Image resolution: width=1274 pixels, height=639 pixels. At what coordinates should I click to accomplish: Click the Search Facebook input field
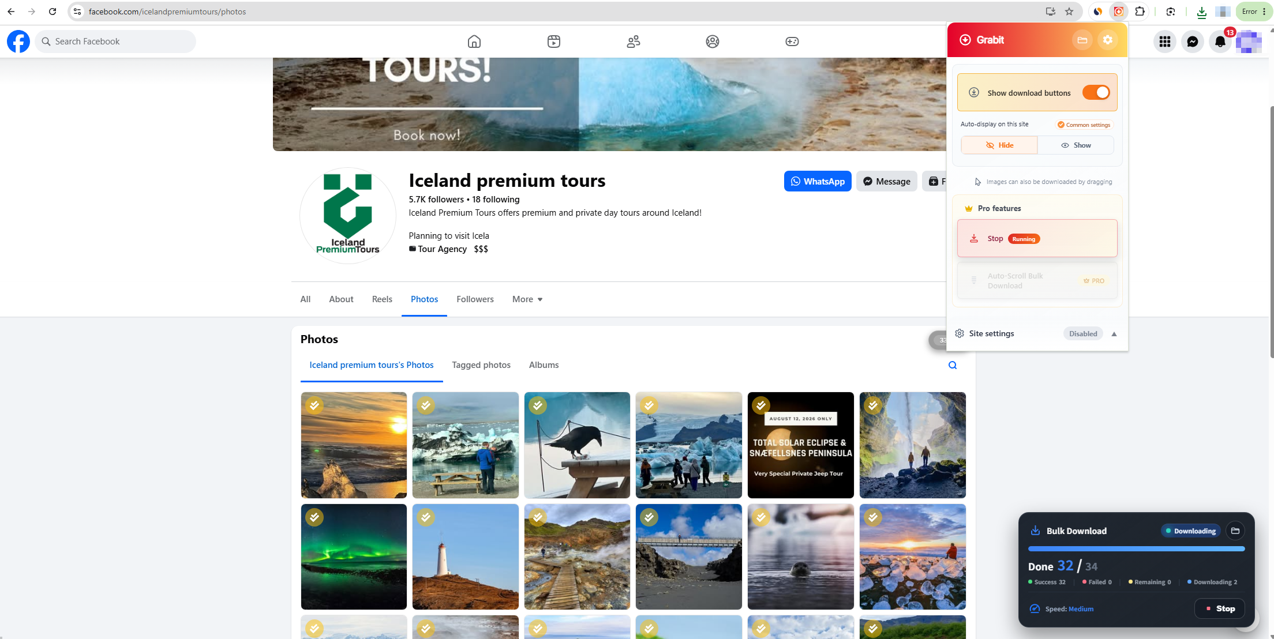[x=115, y=42]
